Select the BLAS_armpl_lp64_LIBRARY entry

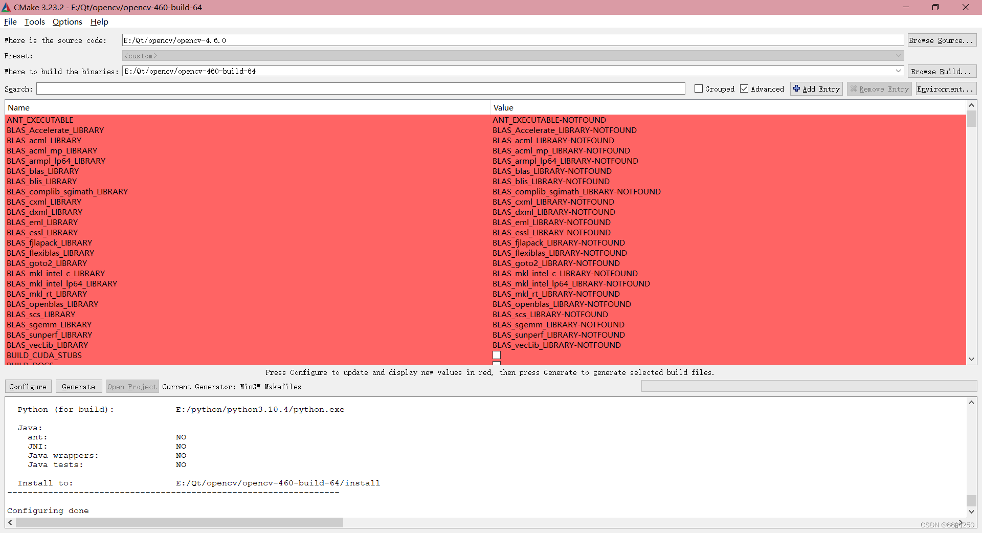click(x=56, y=161)
